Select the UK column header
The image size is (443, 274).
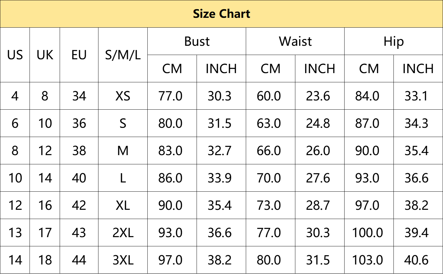[45, 55]
